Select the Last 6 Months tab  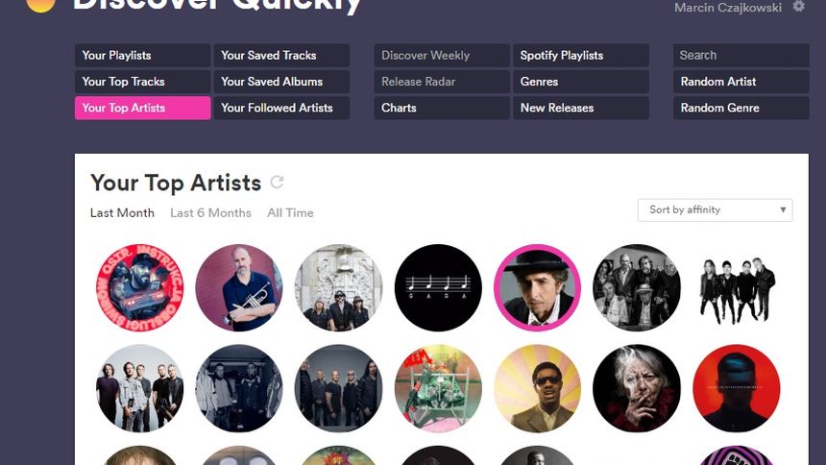click(210, 213)
